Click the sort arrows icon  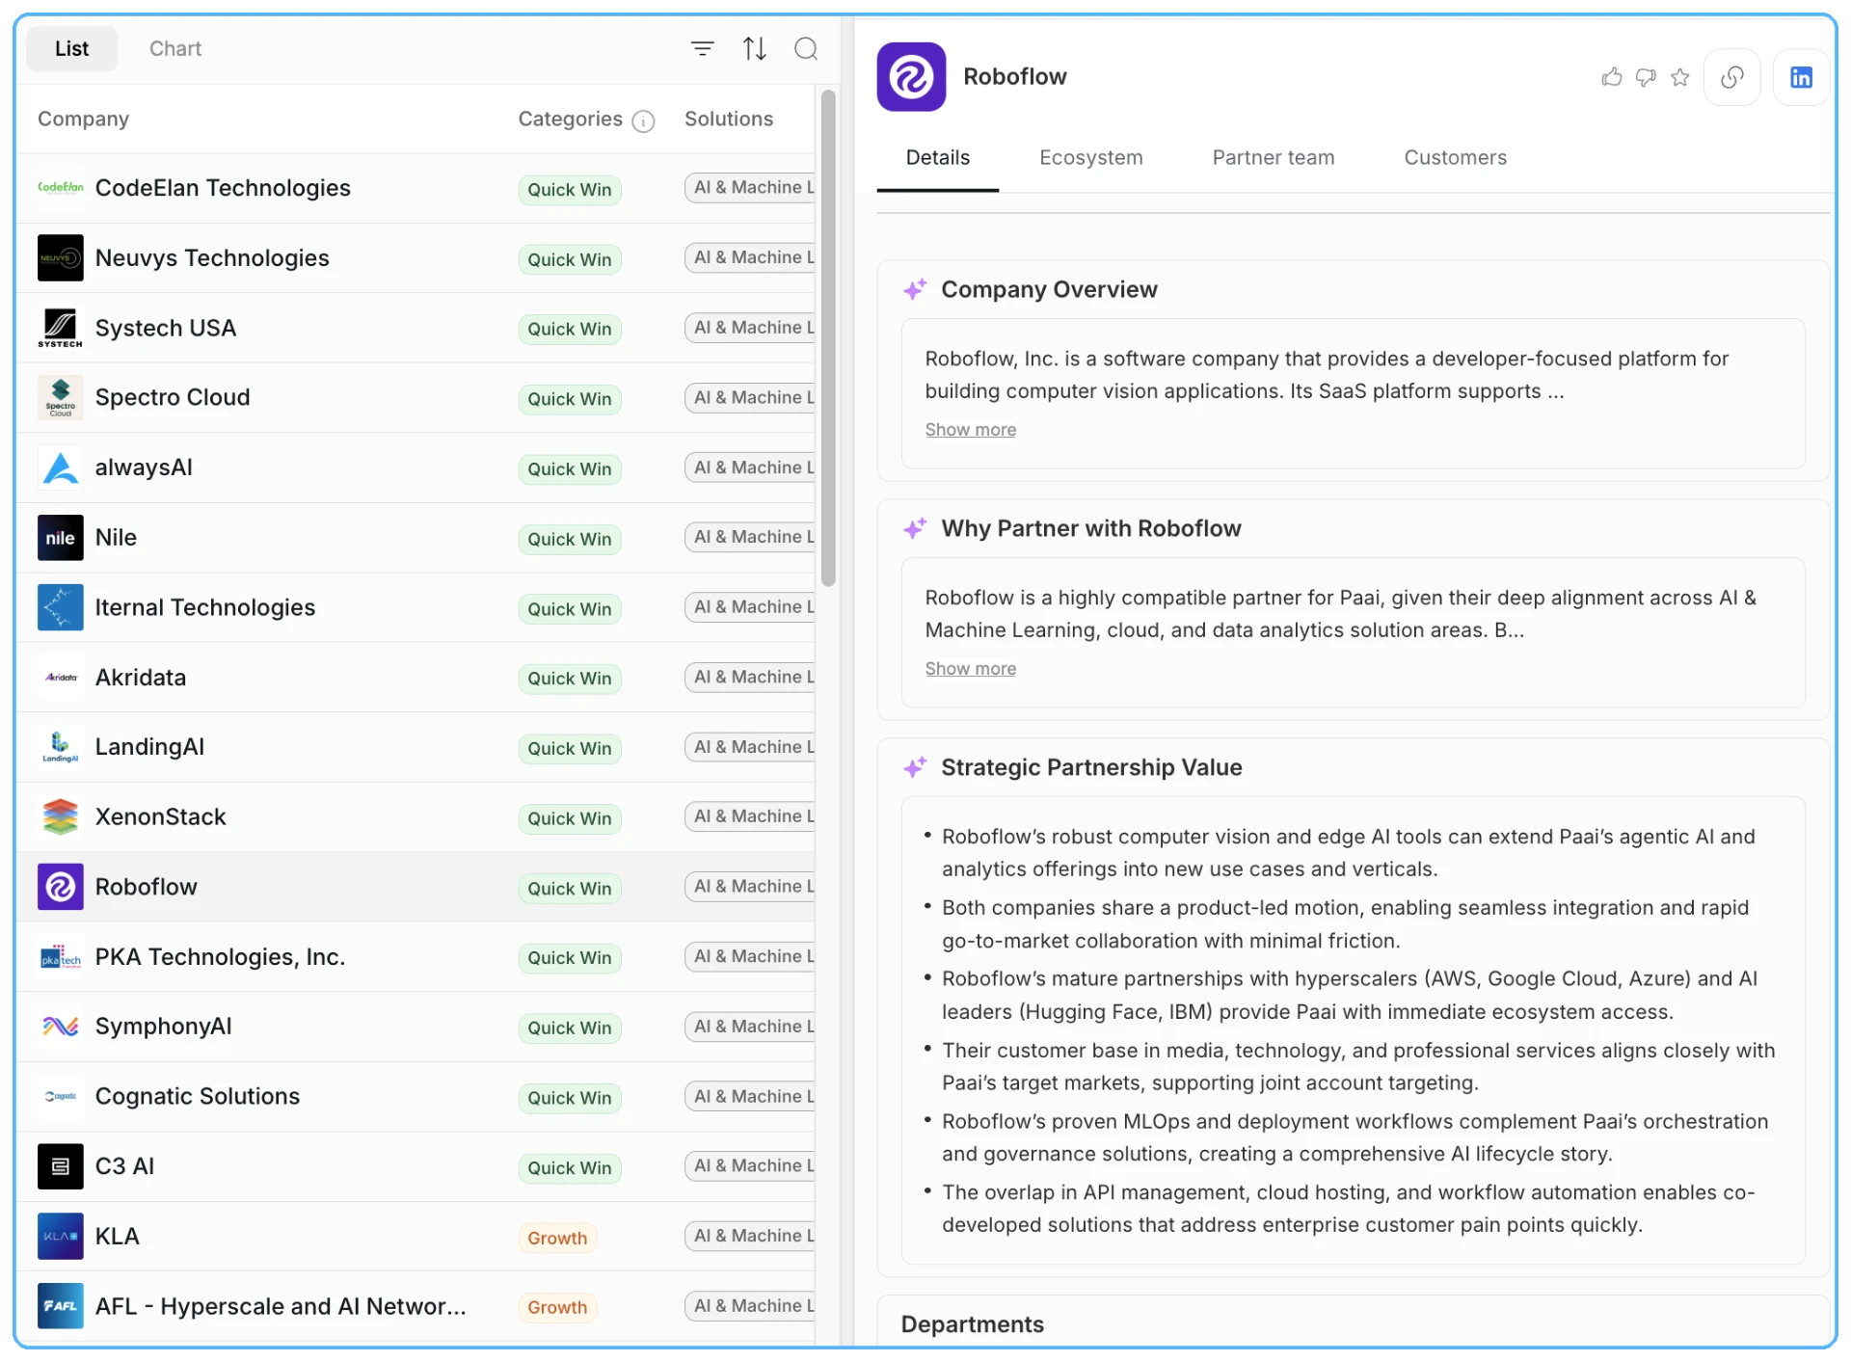(755, 48)
